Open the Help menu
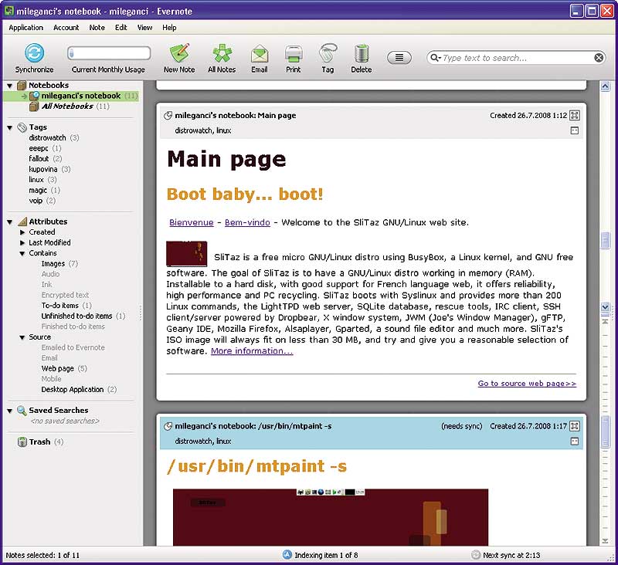Image resolution: width=618 pixels, height=565 pixels. point(169,28)
